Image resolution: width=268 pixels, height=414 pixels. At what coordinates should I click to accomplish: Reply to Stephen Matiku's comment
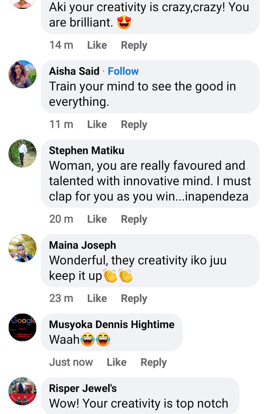point(134,219)
